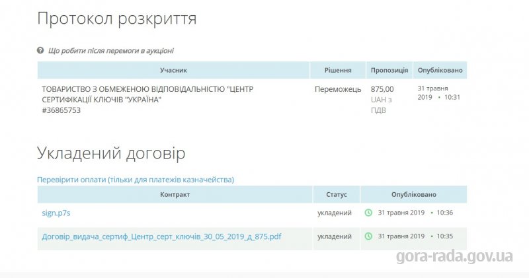Image resolution: width=529 pixels, height=278 pixels.
Task: Select the 'Рішення' column header
Action: pos(338,70)
